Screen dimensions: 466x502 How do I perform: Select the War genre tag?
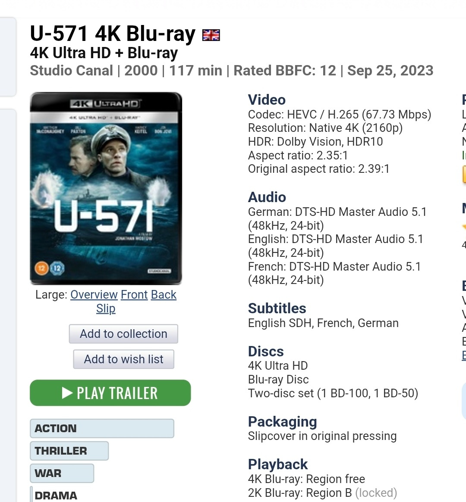(62, 473)
